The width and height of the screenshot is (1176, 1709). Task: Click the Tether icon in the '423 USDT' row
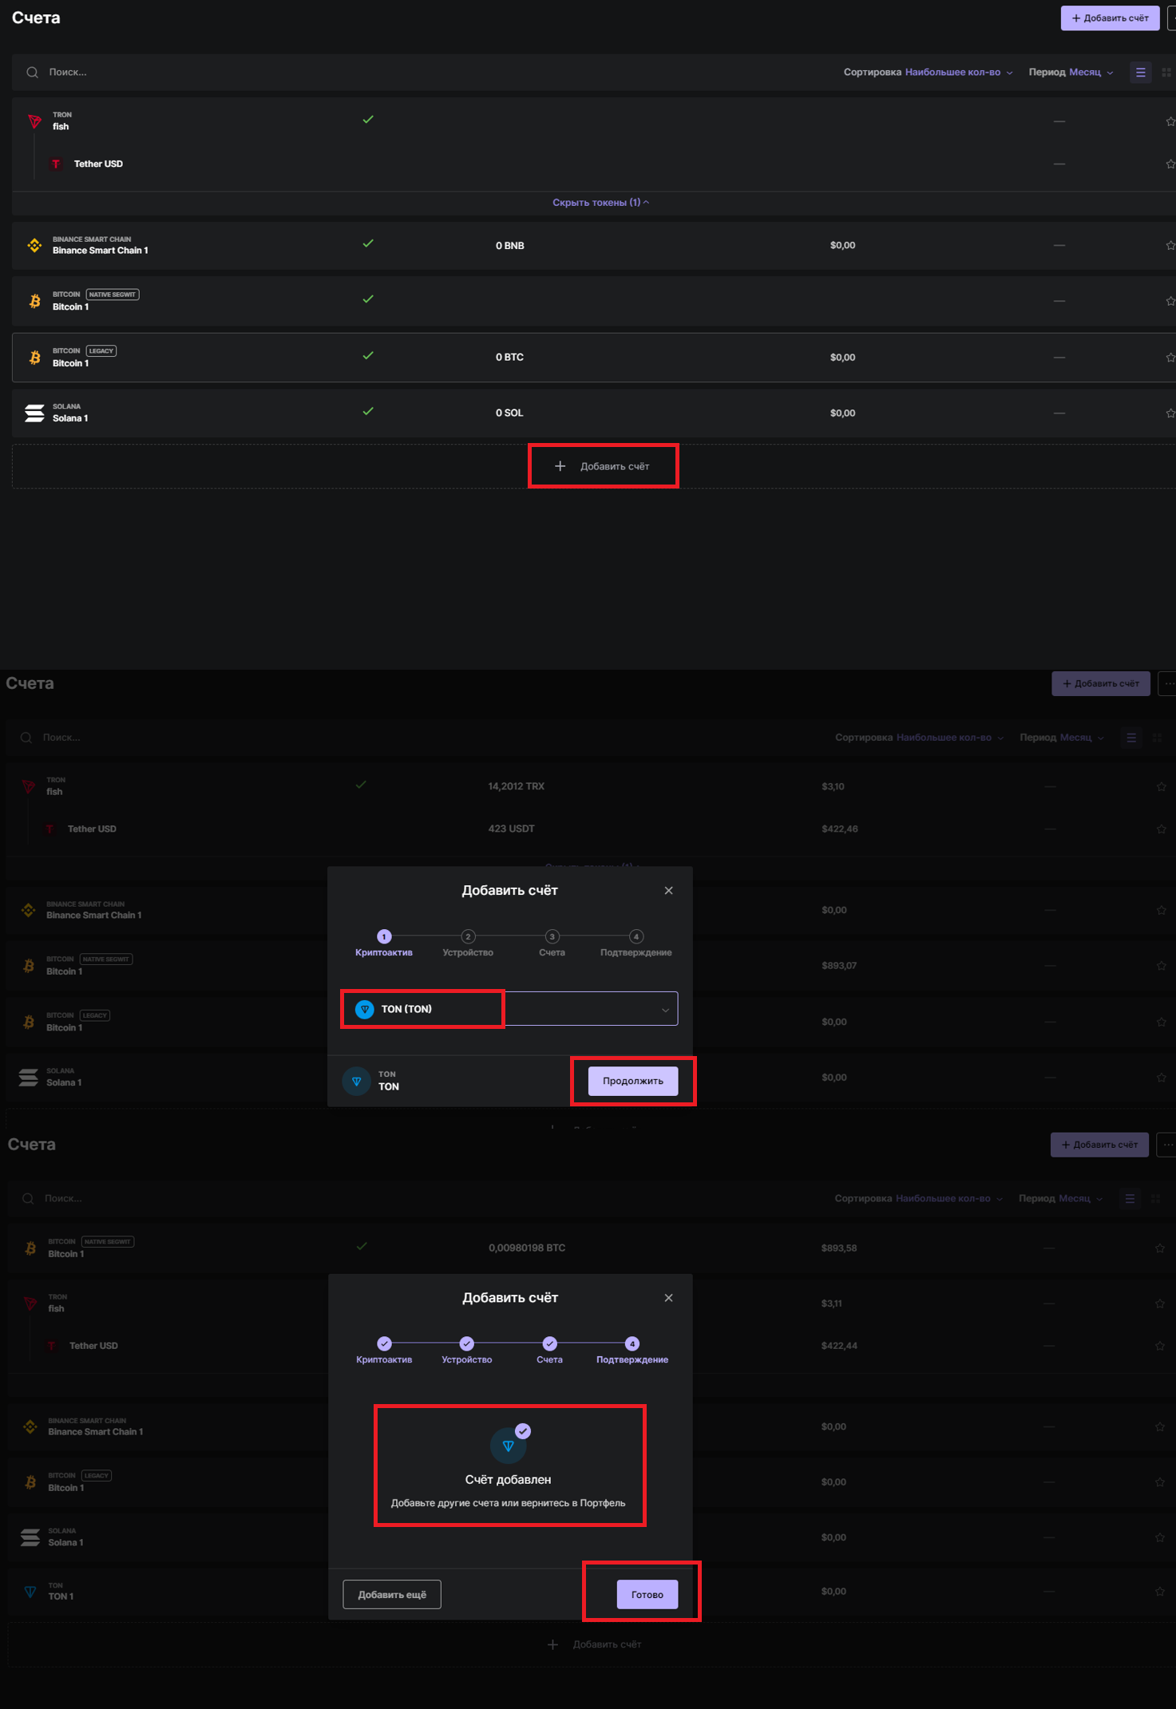coord(49,829)
